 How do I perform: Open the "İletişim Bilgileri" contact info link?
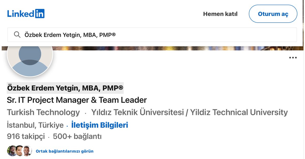99,125
